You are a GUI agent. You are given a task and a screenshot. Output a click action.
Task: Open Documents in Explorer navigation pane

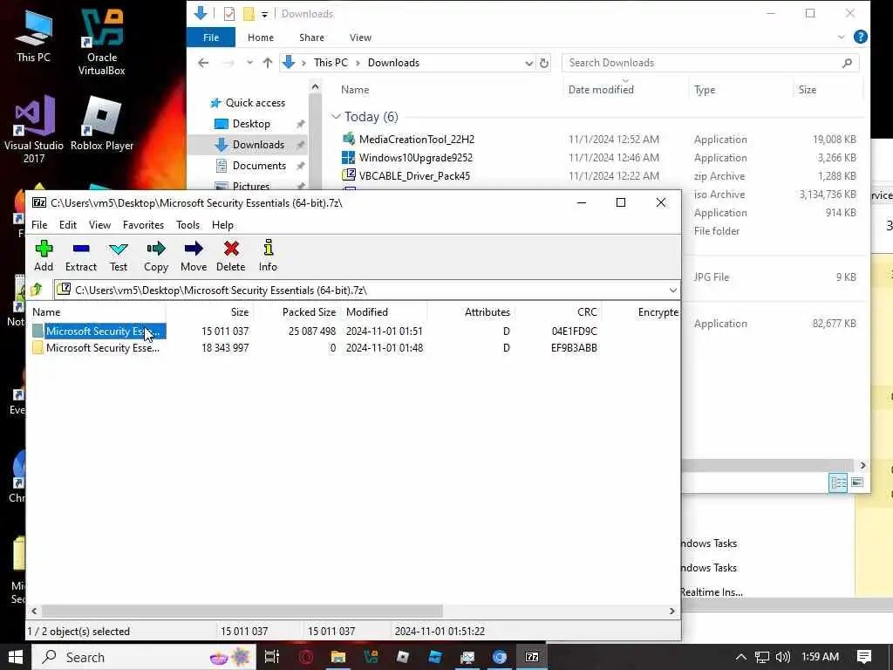259,166
